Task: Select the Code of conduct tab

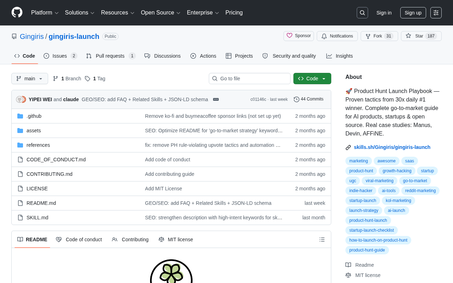Action: 79,239
